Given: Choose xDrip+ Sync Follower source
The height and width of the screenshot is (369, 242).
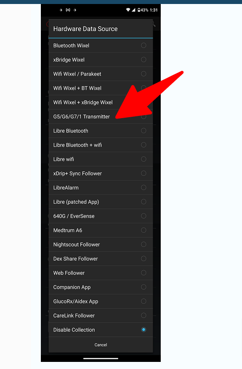Looking at the screenshot, I should (x=100, y=174).
